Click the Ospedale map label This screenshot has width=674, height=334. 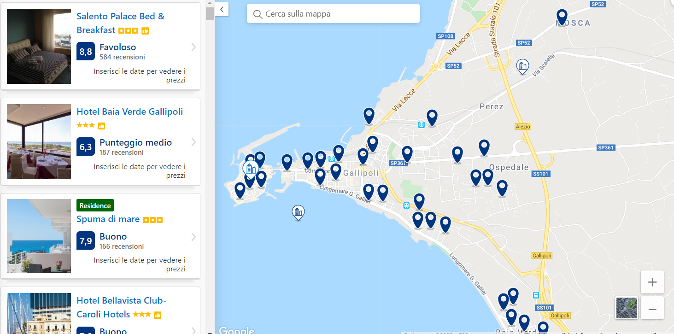[x=509, y=167]
